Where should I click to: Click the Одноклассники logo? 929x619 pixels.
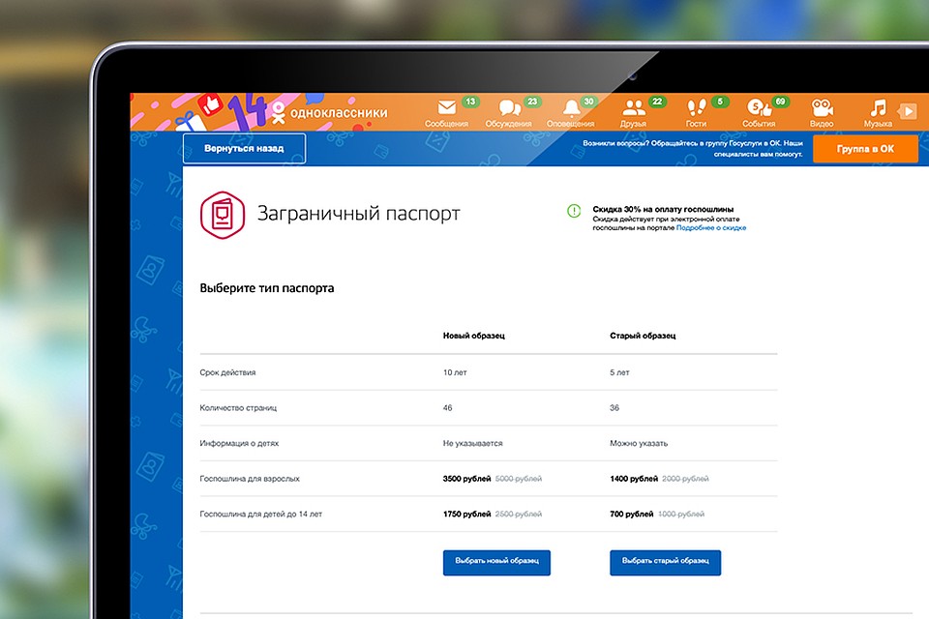(329, 112)
